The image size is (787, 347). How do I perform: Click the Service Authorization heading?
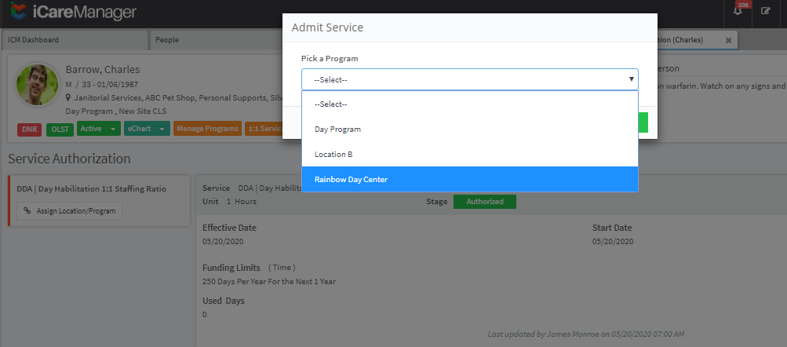[x=69, y=159]
